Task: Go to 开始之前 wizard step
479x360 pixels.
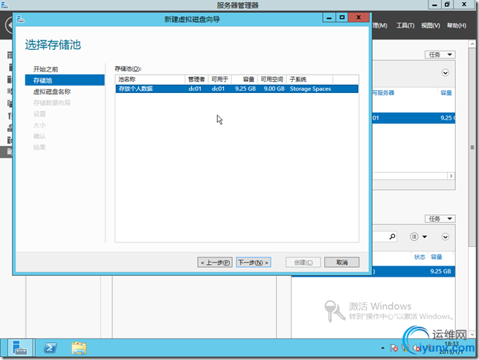Action: click(45, 69)
